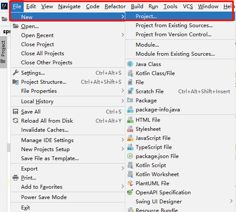The image size is (236, 212).
Task: Click the JavaScript File icon
Action: click(130, 138)
